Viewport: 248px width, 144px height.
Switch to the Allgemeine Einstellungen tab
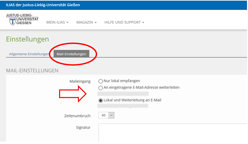tap(29, 54)
